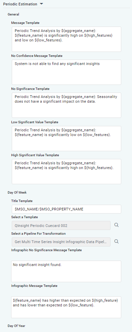Click the Select a Pipeline For Transformation label
This screenshot has height=332, width=132.
[x=38, y=234]
